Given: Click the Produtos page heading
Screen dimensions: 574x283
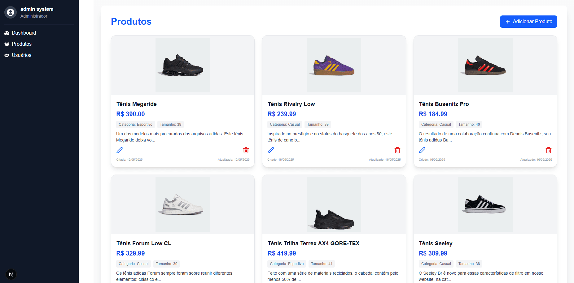Looking at the screenshot, I should (x=131, y=21).
